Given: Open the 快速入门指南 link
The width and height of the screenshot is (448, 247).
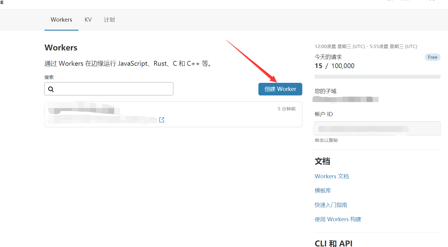Looking at the screenshot, I should coord(331,205).
